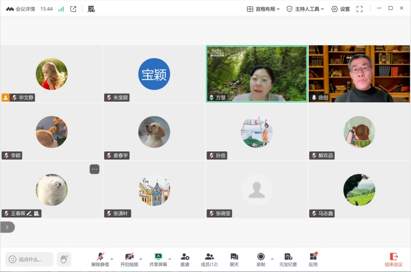The width and height of the screenshot is (411, 272).
Task: Click the share/pop-out icon in the top bar
Action: [73, 9]
